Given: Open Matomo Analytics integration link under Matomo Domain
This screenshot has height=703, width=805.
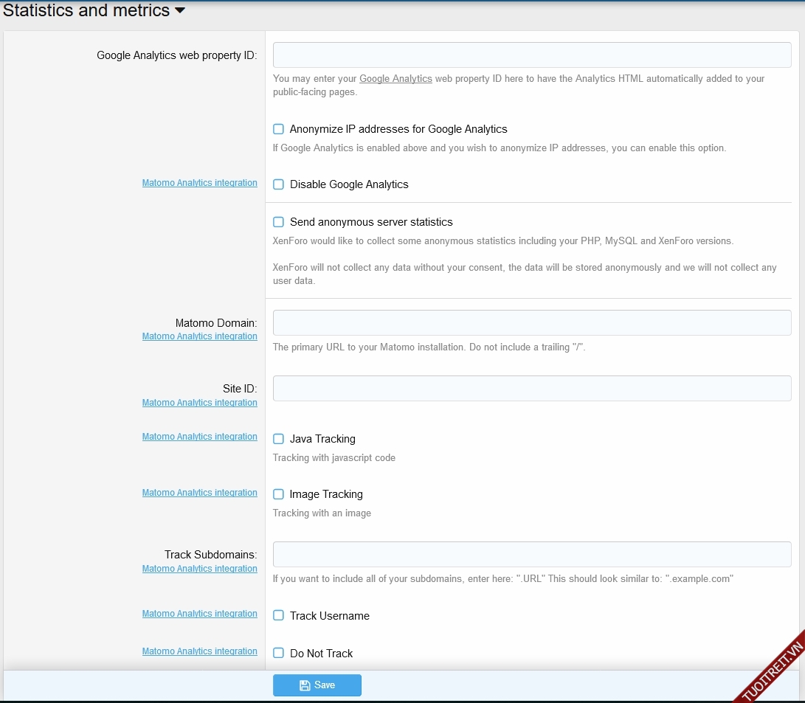Looking at the screenshot, I should coord(199,336).
